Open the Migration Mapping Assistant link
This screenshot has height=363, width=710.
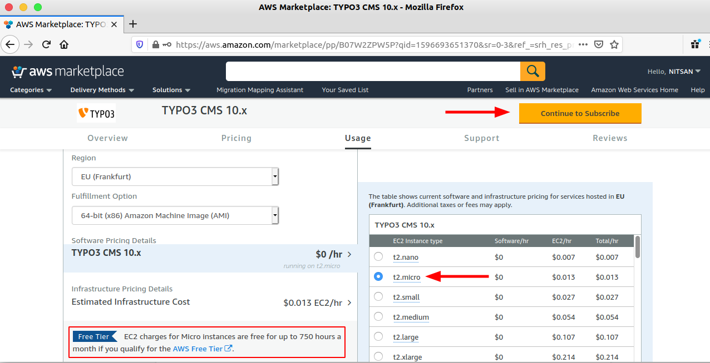[x=260, y=90]
